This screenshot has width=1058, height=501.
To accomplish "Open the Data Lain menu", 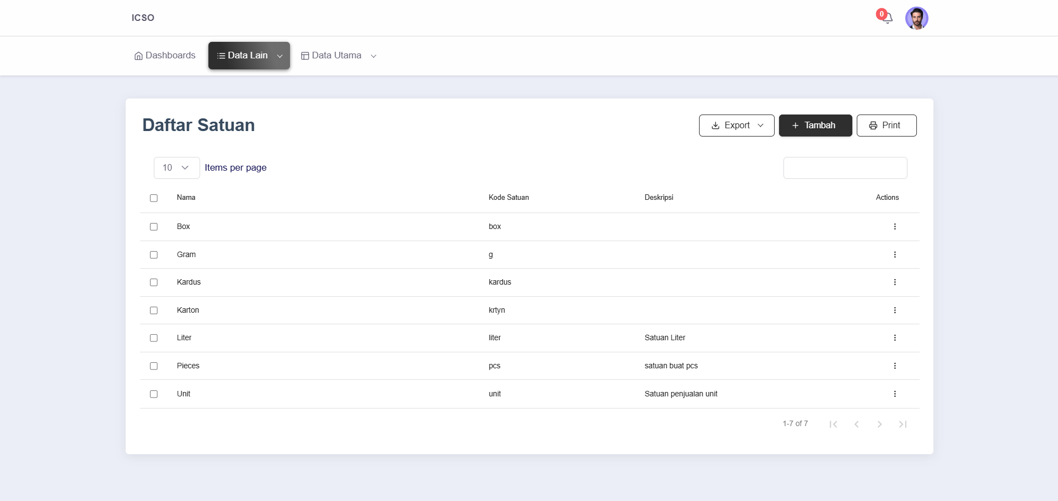I will 249,56.
